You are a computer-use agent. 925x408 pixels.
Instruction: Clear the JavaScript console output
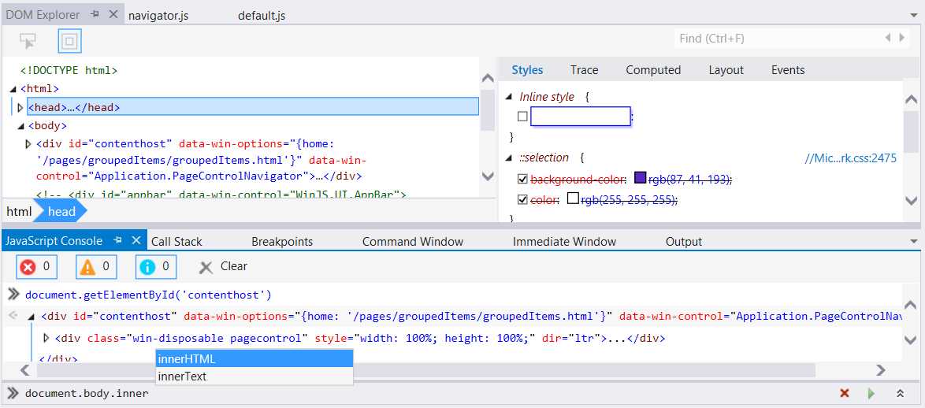(224, 266)
